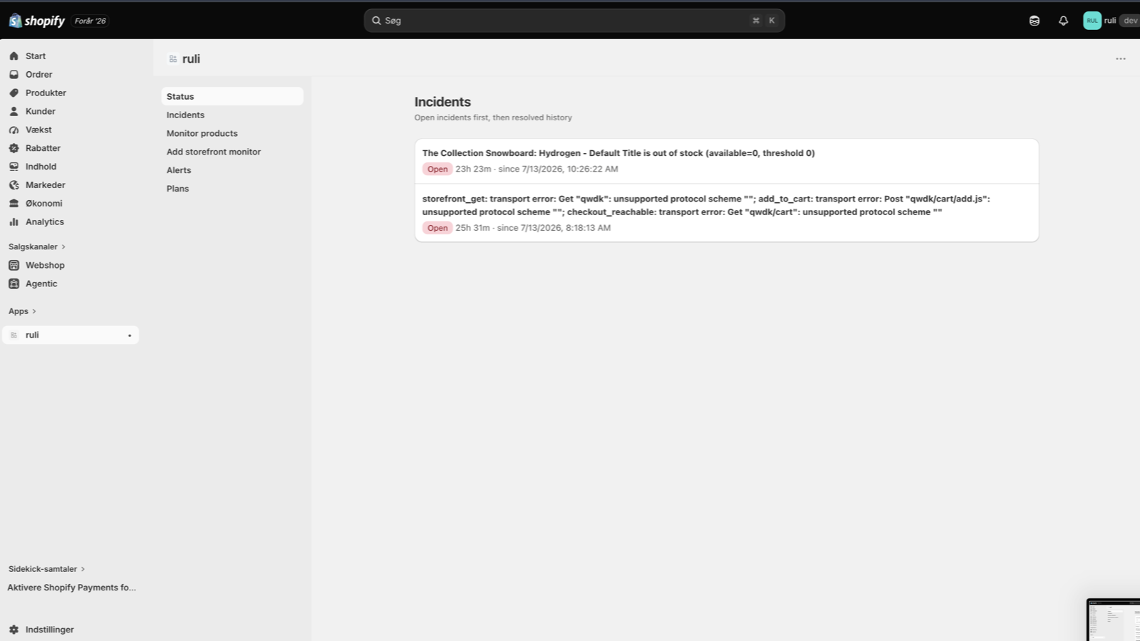Expand the Salgskanaler section
The height and width of the screenshot is (641, 1140).
(x=37, y=247)
